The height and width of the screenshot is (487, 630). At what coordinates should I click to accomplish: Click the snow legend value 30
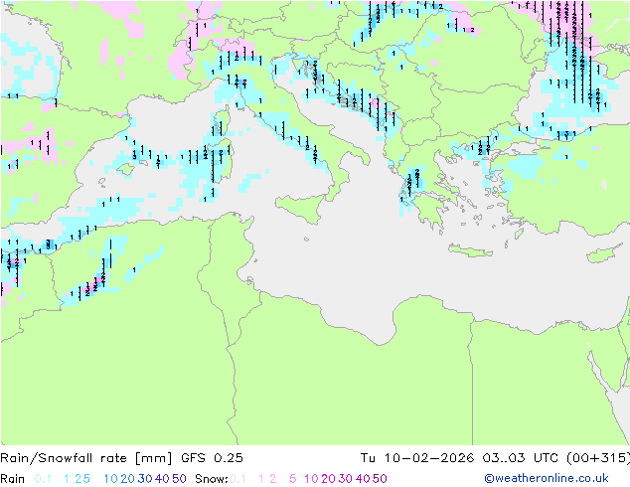pos(346,479)
